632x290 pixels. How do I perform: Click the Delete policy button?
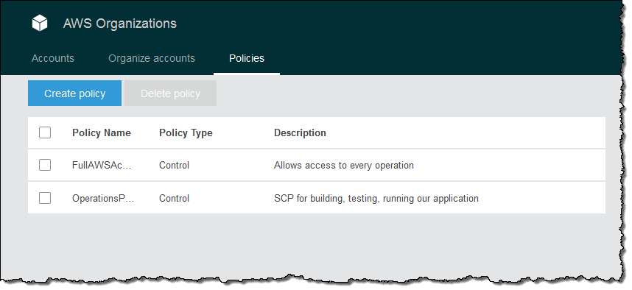170,93
